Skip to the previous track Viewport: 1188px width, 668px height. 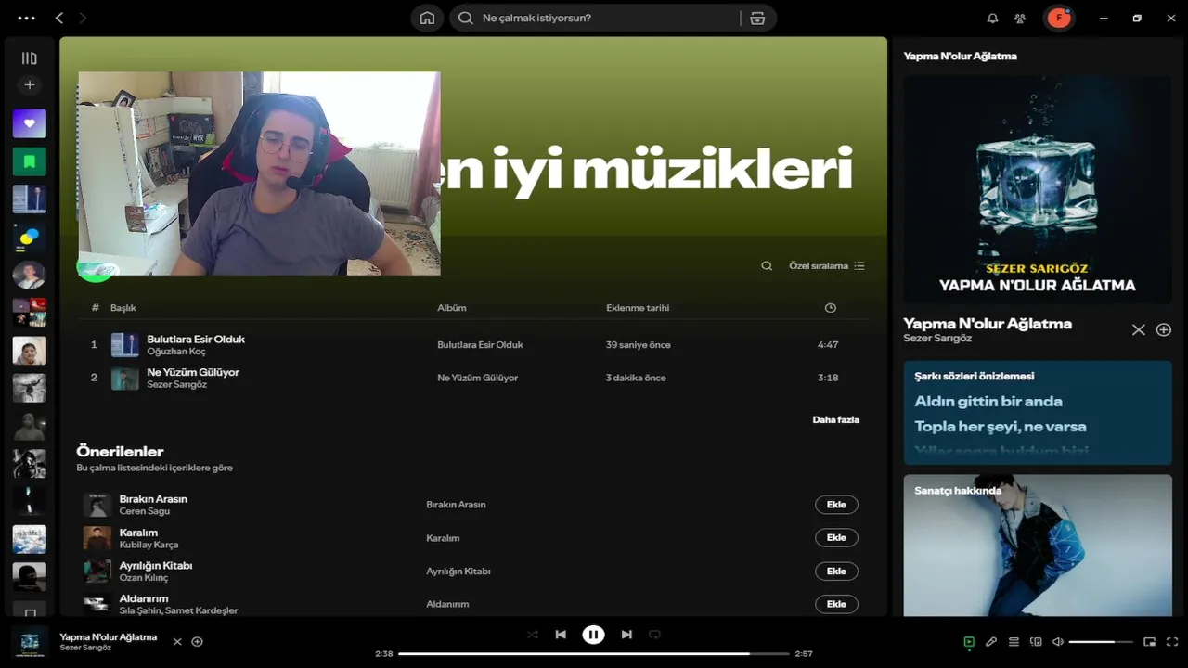point(561,635)
